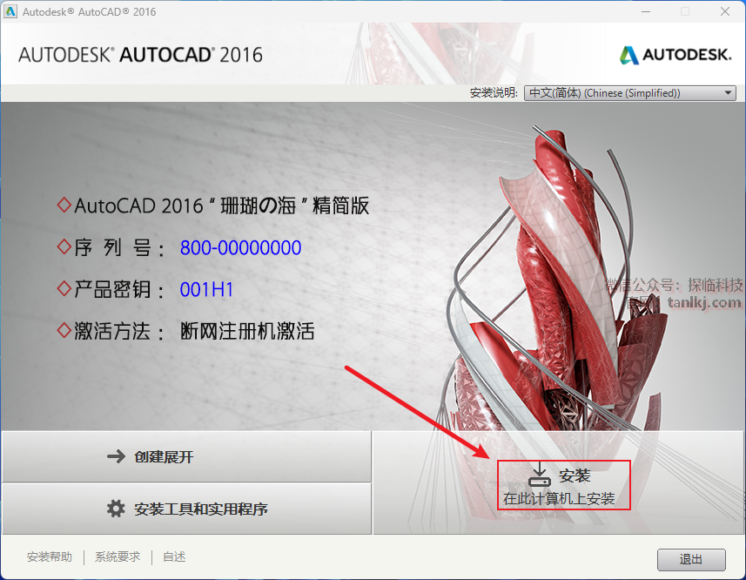Screen dimensions: 746x580
Task: Click the AutoCAD 2016 珊瑚の海 精简版 heading
Action: tap(222, 206)
